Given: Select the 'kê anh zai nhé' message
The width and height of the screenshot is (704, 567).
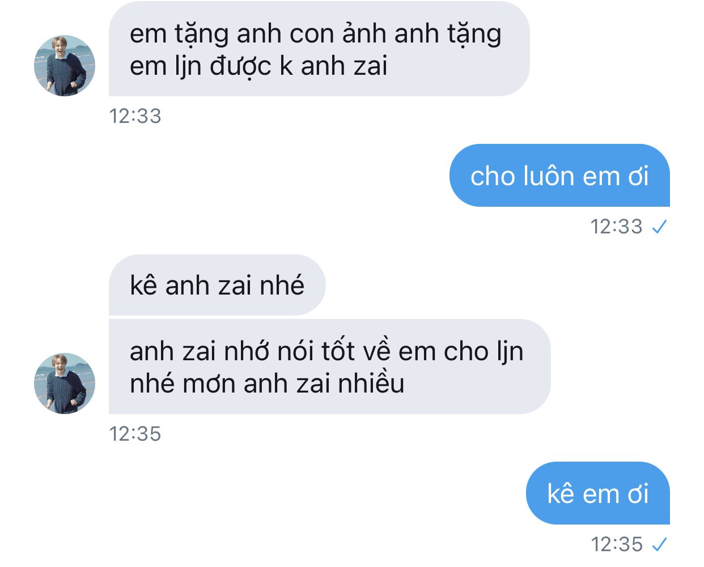Looking at the screenshot, I should [x=217, y=285].
